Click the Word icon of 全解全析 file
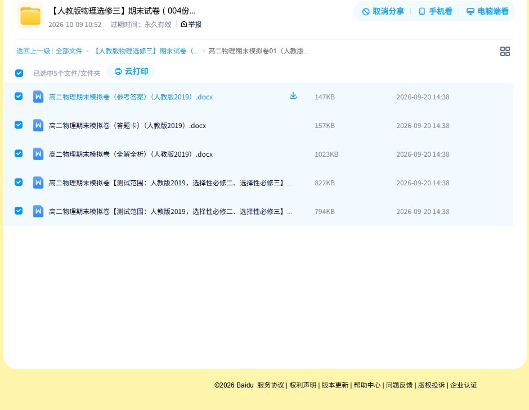529x410 pixels. tap(38, 154)
